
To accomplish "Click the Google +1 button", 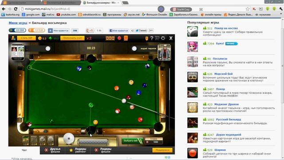I will (89, 31).
